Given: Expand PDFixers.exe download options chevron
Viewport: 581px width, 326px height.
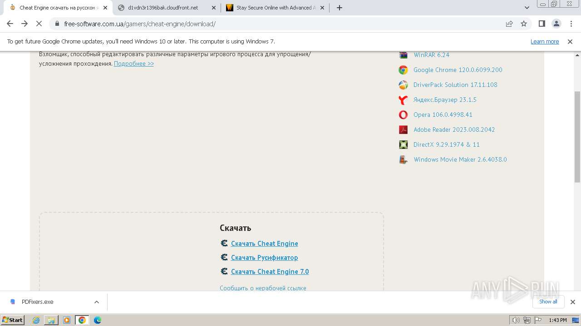Looking at the screenshot, I should (x=97, y=302).
